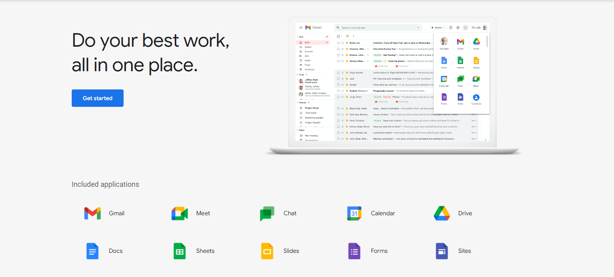
Task: Select Drive icon in apps launcher panel
Action: [476, 42]
